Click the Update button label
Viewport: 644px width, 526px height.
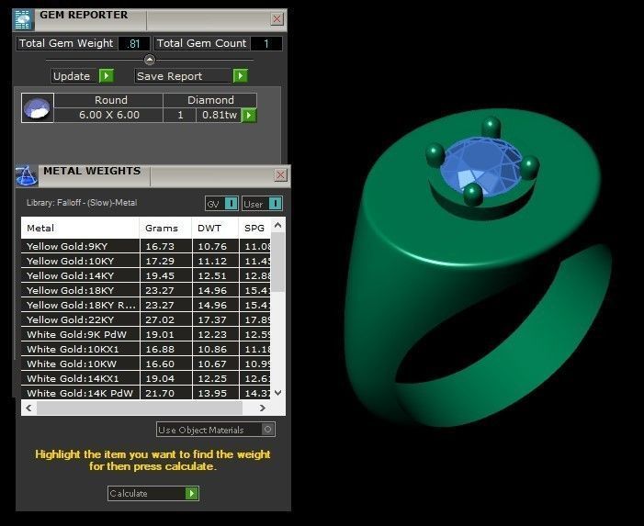(72, 76)
